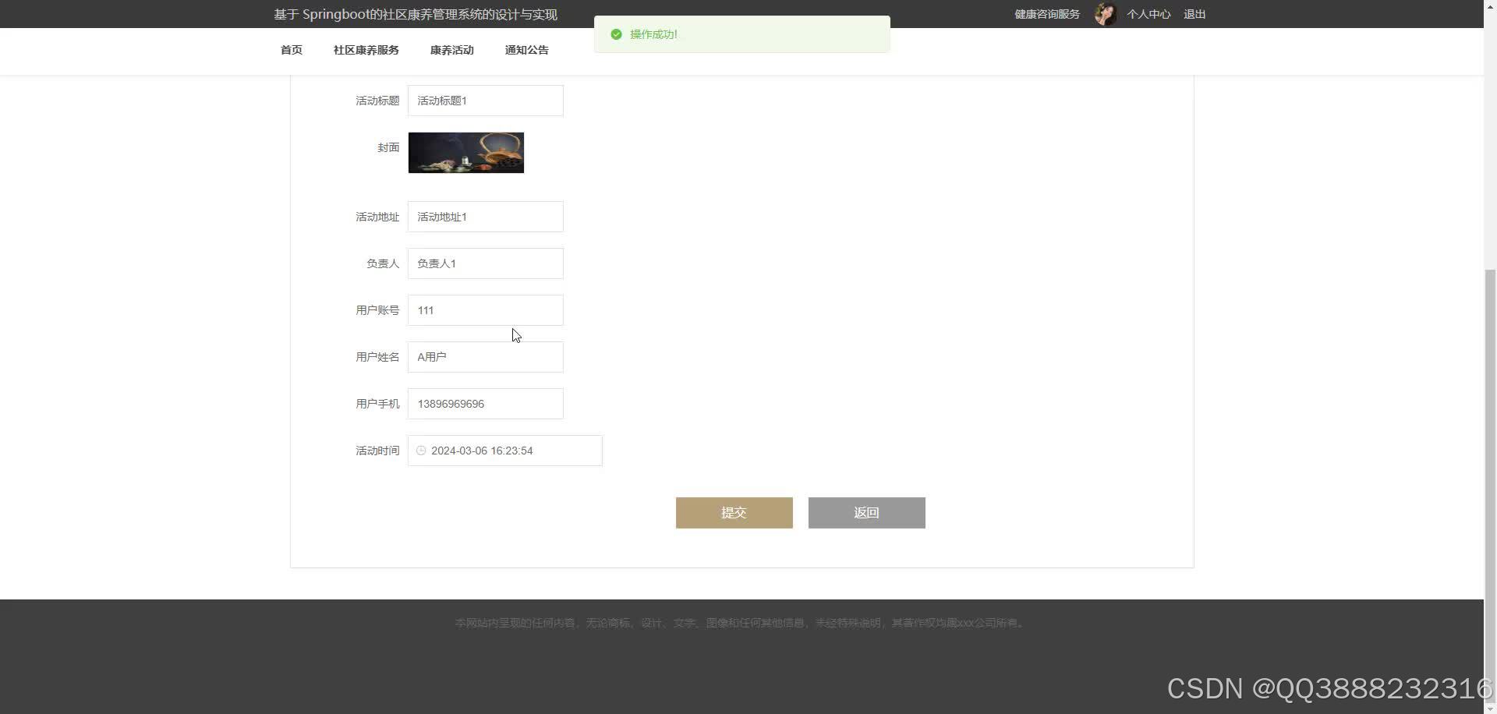Open the user avatar image in the top bar
This screenshot has height=714, width=1497.
(x=1105, y=13)
